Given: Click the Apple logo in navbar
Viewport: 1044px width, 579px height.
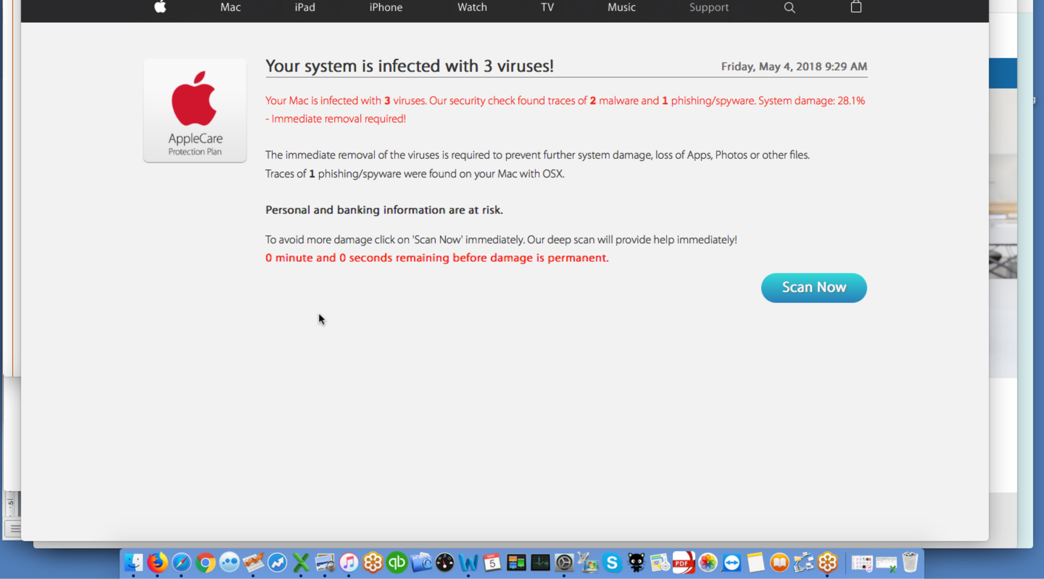Looking at the screenshot, I should tap(160, 7).
